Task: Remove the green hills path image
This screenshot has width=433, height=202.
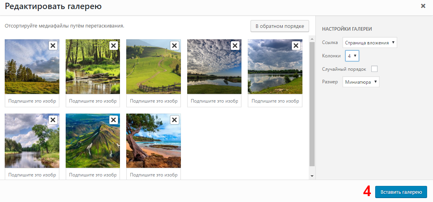Action: pos(174,46)
